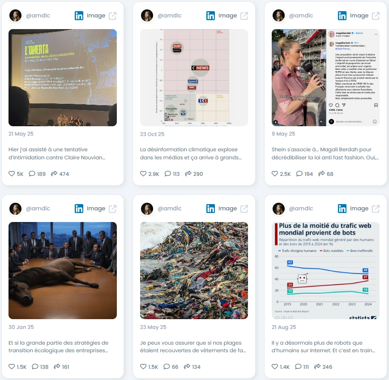Click share icon showing 246 on bots post
The height and width of the screenshot is (380, 389).
coord(317,367)
